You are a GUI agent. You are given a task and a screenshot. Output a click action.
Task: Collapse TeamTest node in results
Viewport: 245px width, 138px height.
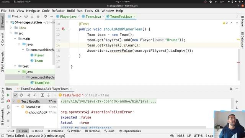point(18,107)
